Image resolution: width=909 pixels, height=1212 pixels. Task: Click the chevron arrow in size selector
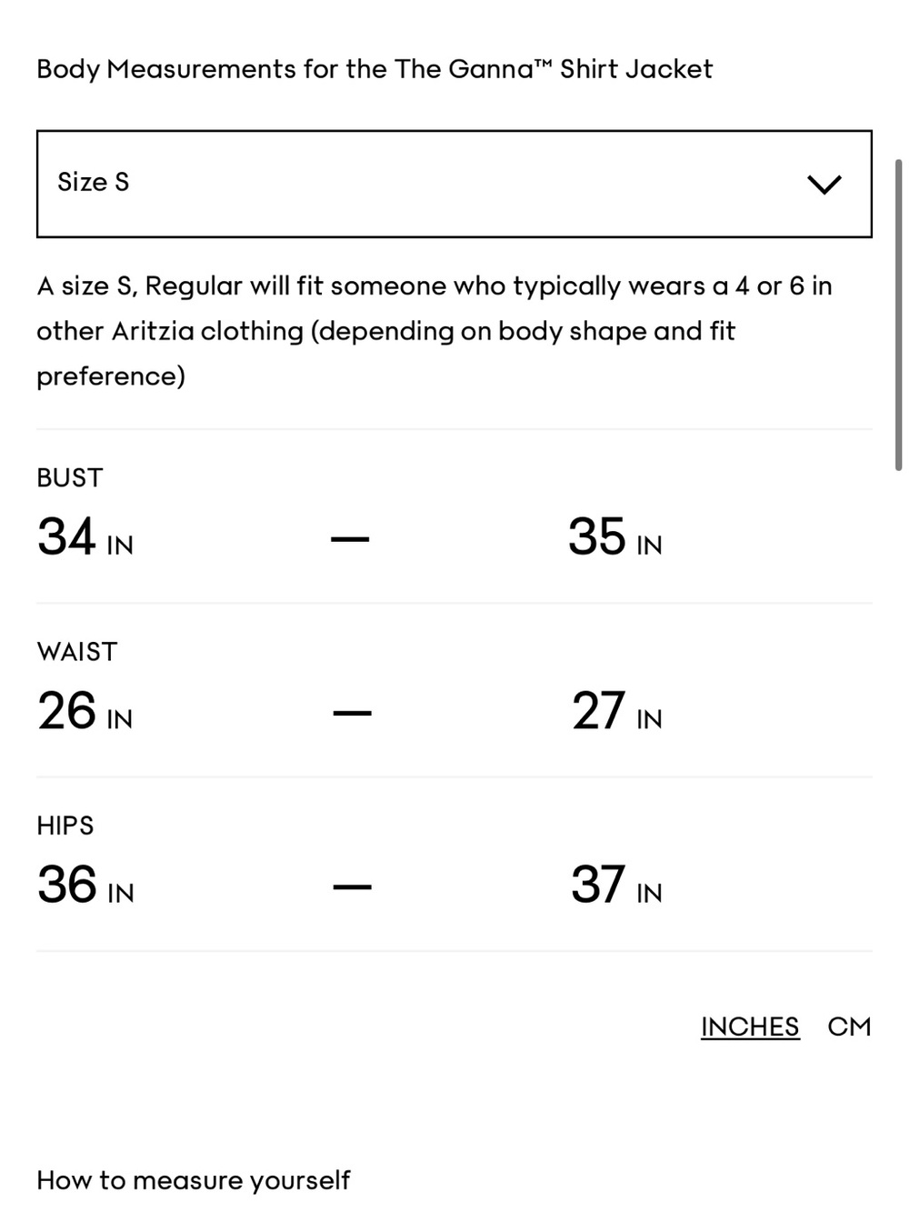tap(824, 185)
